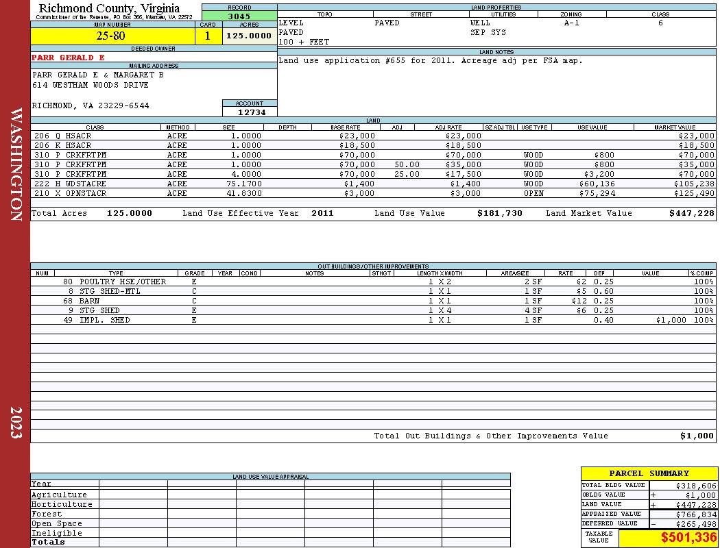Click Land Use Effective Year 2011

tap(322, 213)
